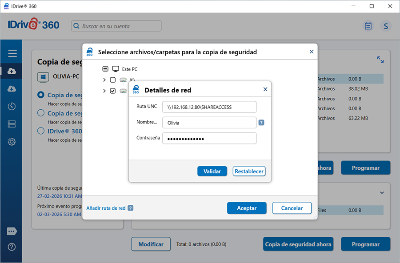Click the Restablecer button

point(249,171)
